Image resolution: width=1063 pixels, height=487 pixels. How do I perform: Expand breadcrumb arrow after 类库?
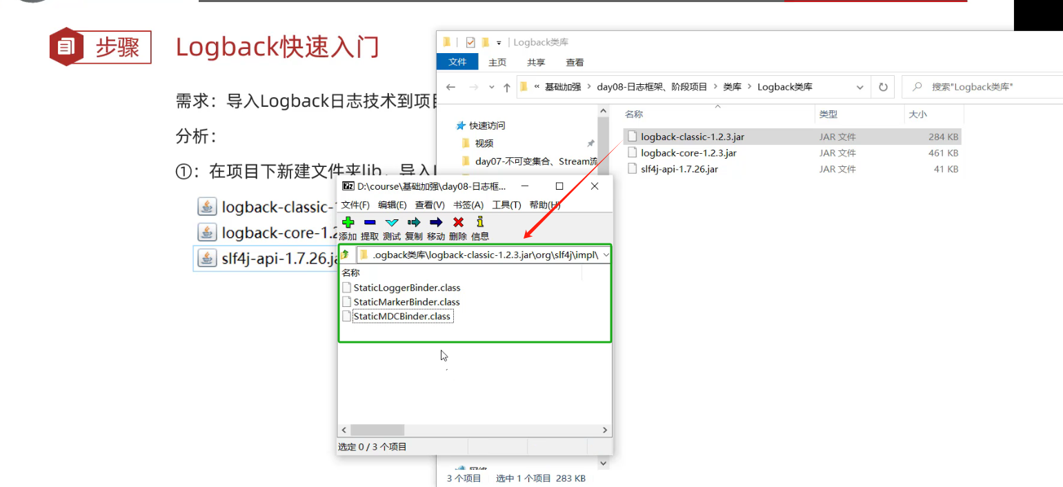coord(750,87)
